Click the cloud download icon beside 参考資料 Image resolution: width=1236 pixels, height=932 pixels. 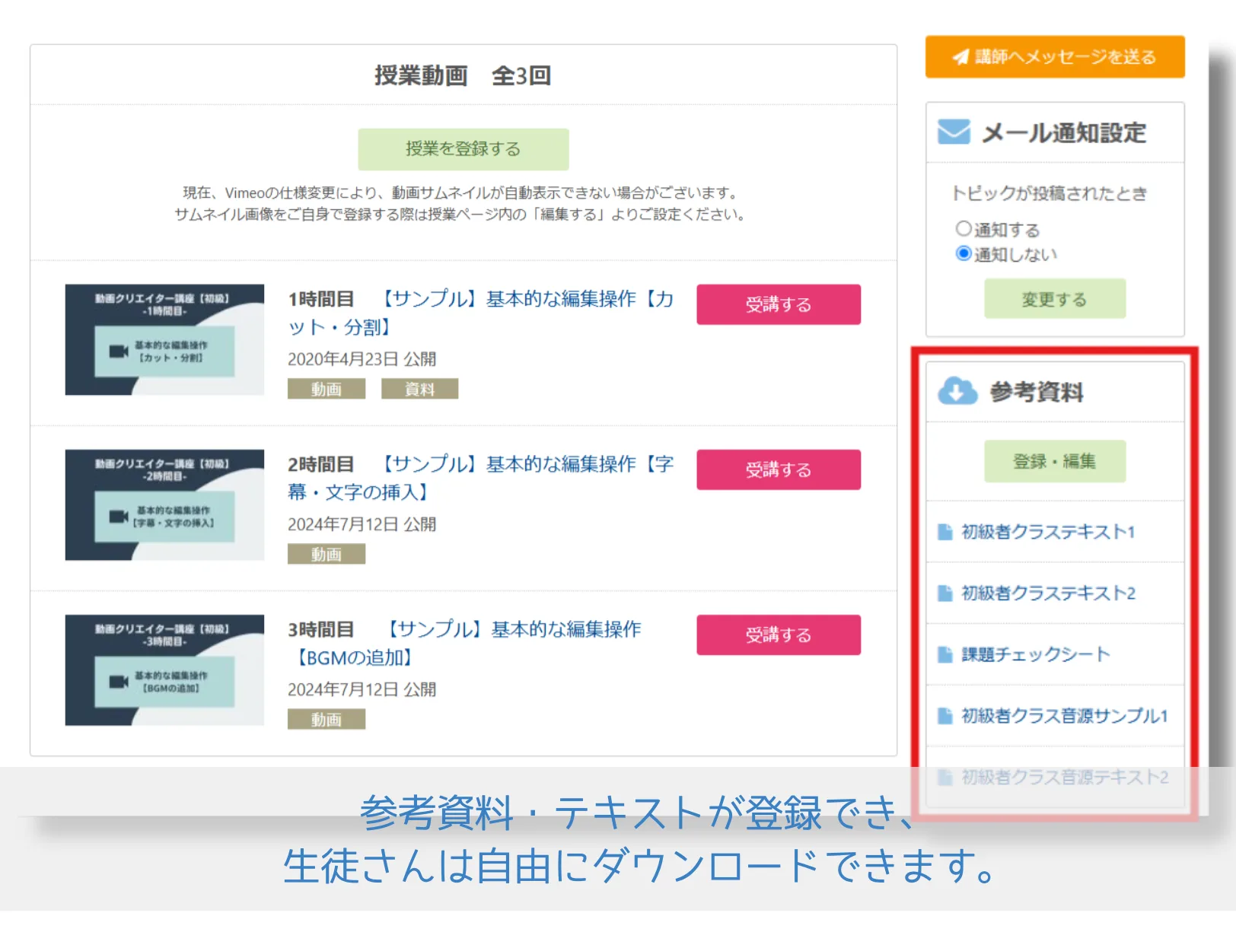click(957, 391)
